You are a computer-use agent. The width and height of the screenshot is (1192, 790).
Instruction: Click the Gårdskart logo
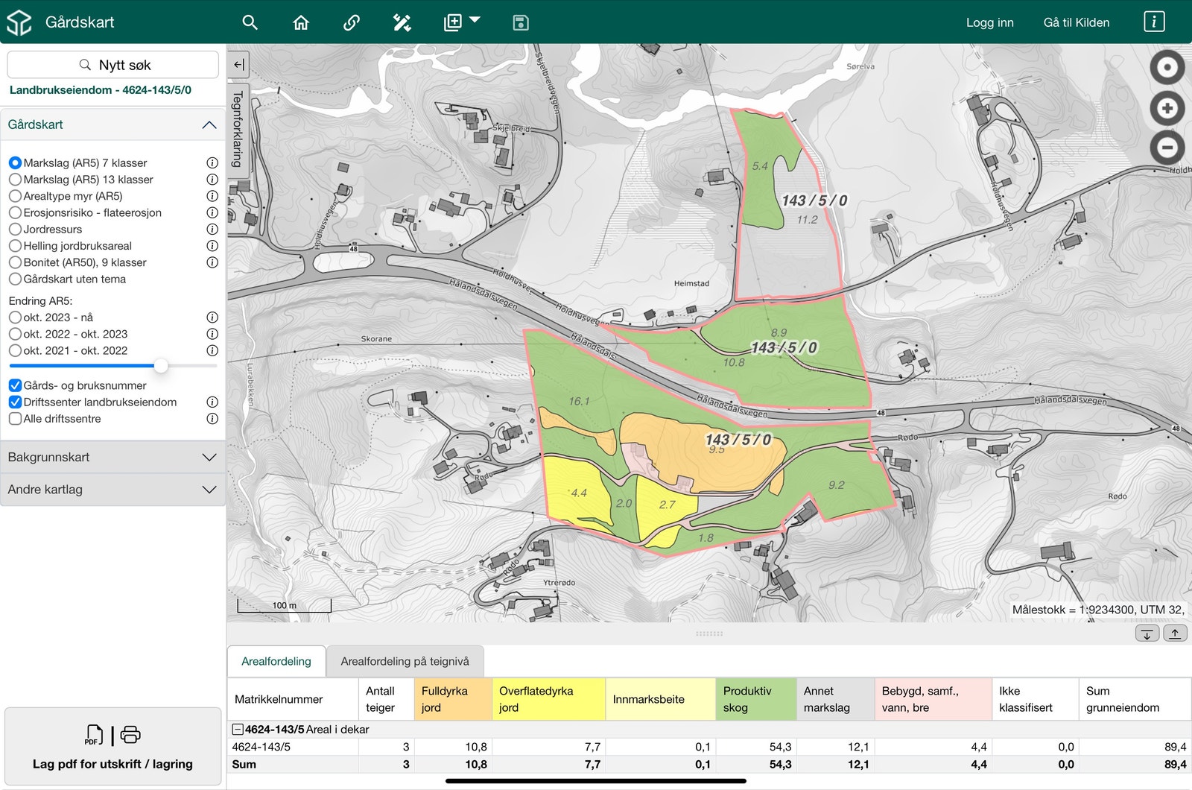click(x=19, y=22)
